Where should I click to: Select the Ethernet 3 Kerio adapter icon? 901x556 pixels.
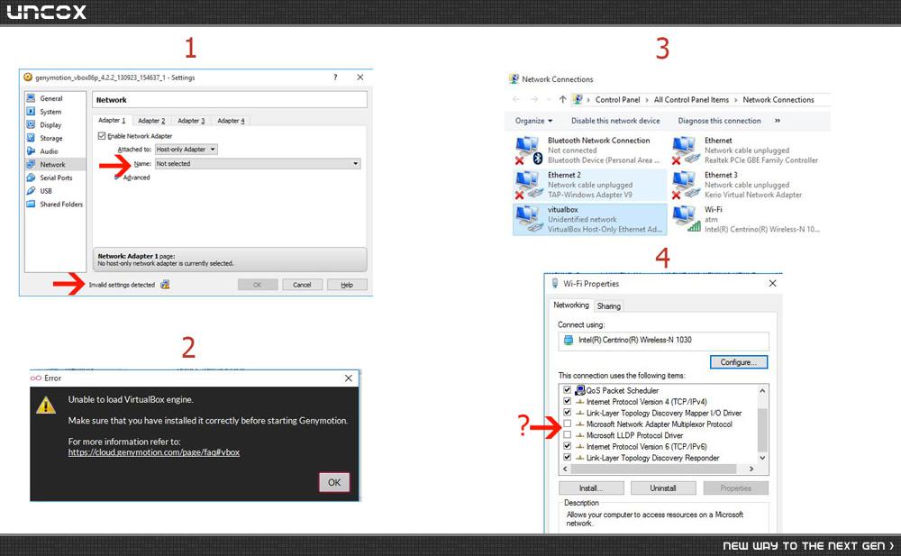(686, 185)
